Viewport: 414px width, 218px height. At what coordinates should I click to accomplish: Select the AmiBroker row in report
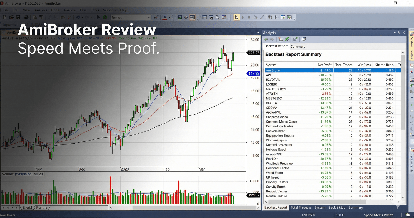point(332,70)
